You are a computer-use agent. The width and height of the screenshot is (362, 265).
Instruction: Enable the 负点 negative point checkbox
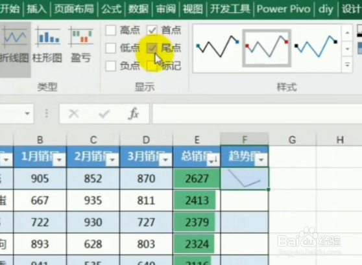(x=110, y=66)
